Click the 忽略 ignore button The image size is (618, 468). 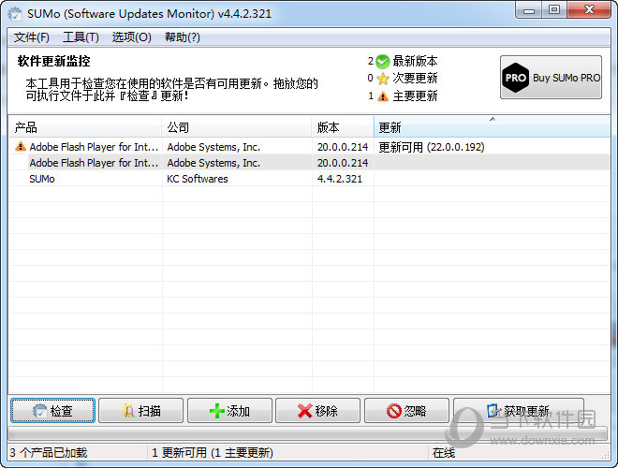click(x=406, y=411)
